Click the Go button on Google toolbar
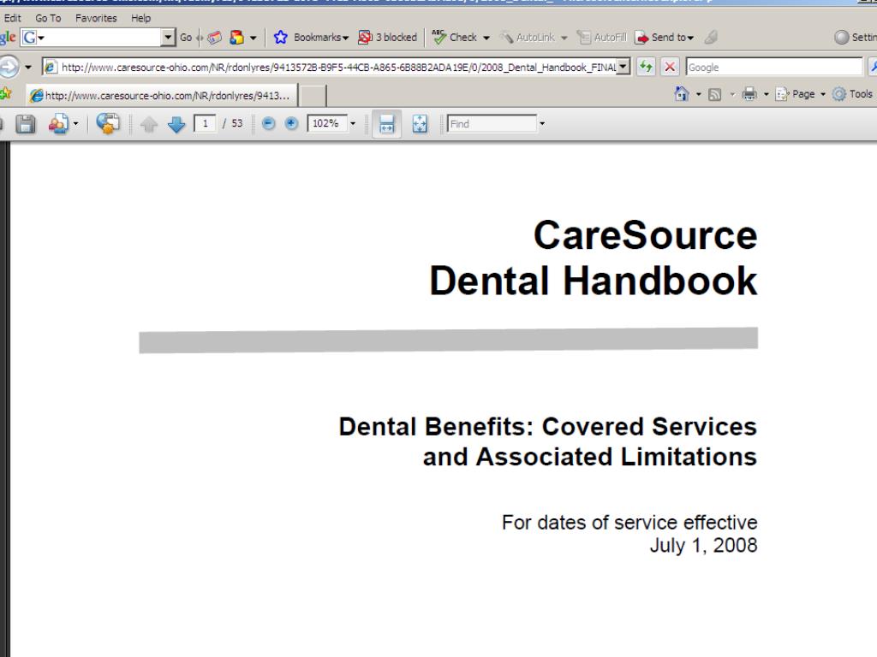 [186, 38]
